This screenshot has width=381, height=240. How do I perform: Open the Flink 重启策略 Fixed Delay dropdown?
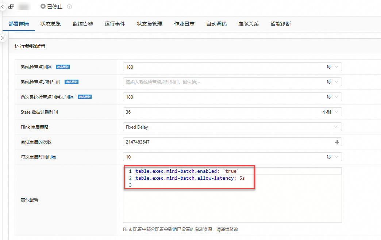click(232, 127)
